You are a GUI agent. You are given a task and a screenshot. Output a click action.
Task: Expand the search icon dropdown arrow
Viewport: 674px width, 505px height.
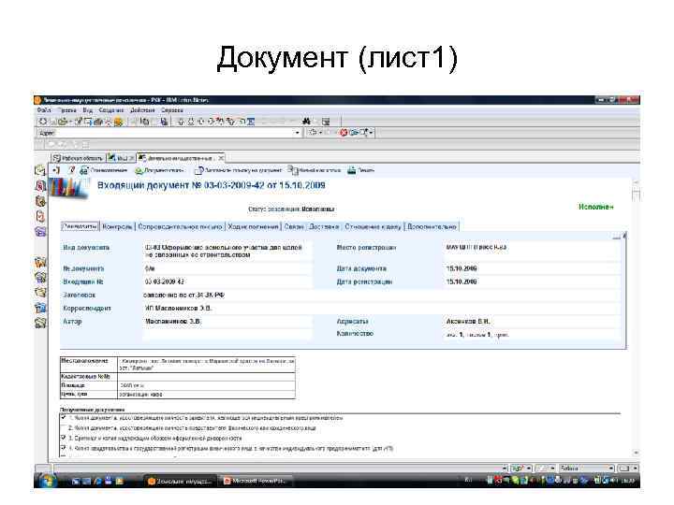371,133
